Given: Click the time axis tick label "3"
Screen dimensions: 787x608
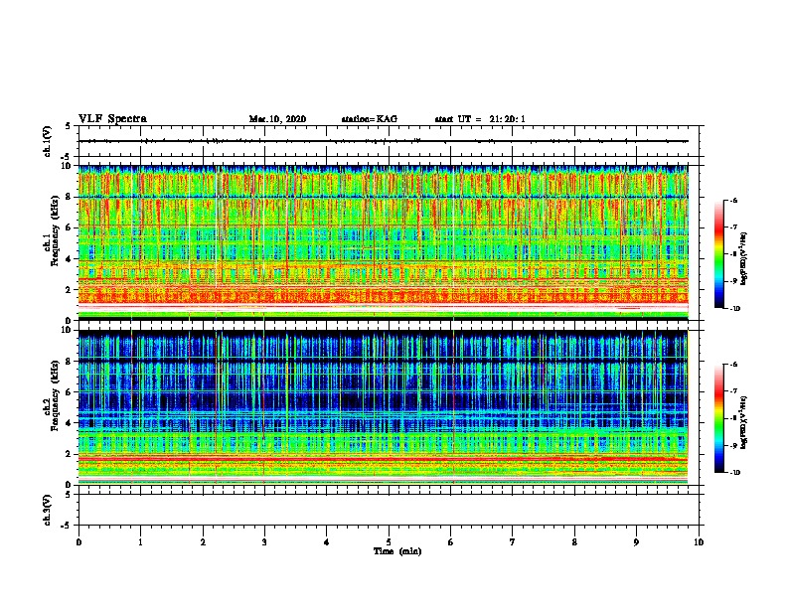Looking at the screenshot, I should 264,542.
